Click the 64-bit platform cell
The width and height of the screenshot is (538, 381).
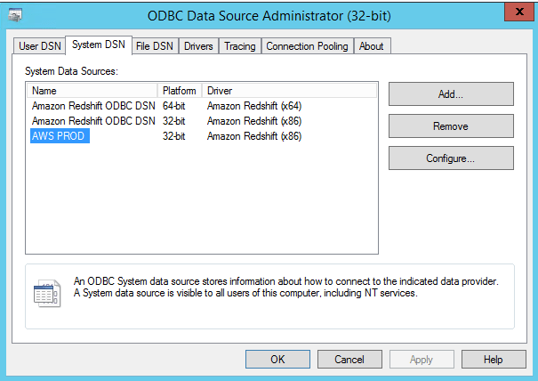tap(174, 106)
